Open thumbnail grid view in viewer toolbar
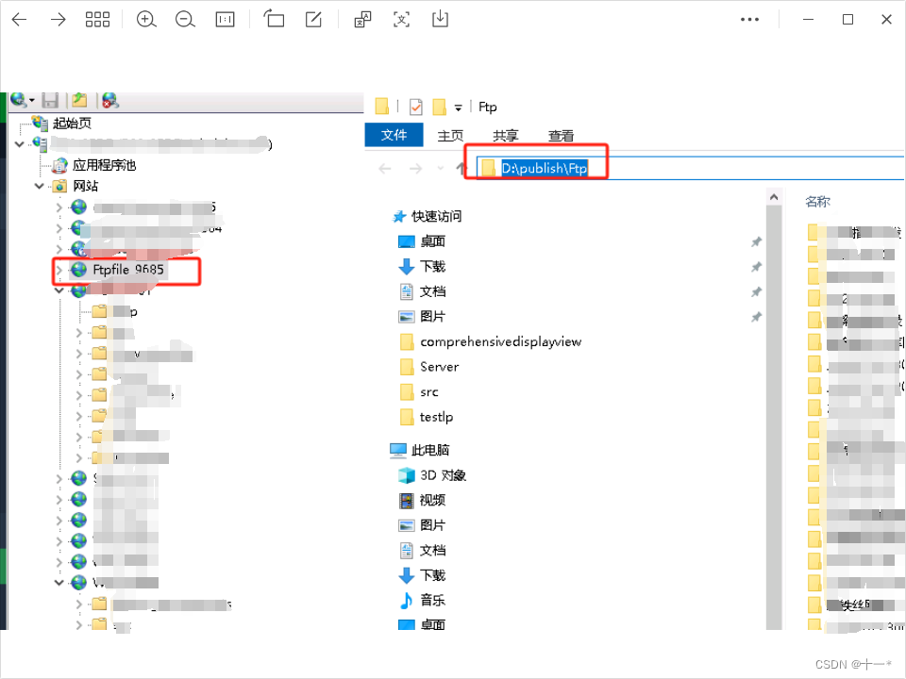Viewport: 906px width, 679px height. [x=97, y=20]
